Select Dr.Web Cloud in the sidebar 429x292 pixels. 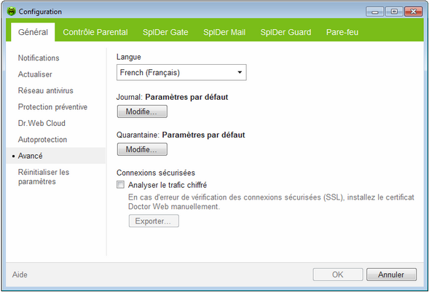tap(42, 123)
